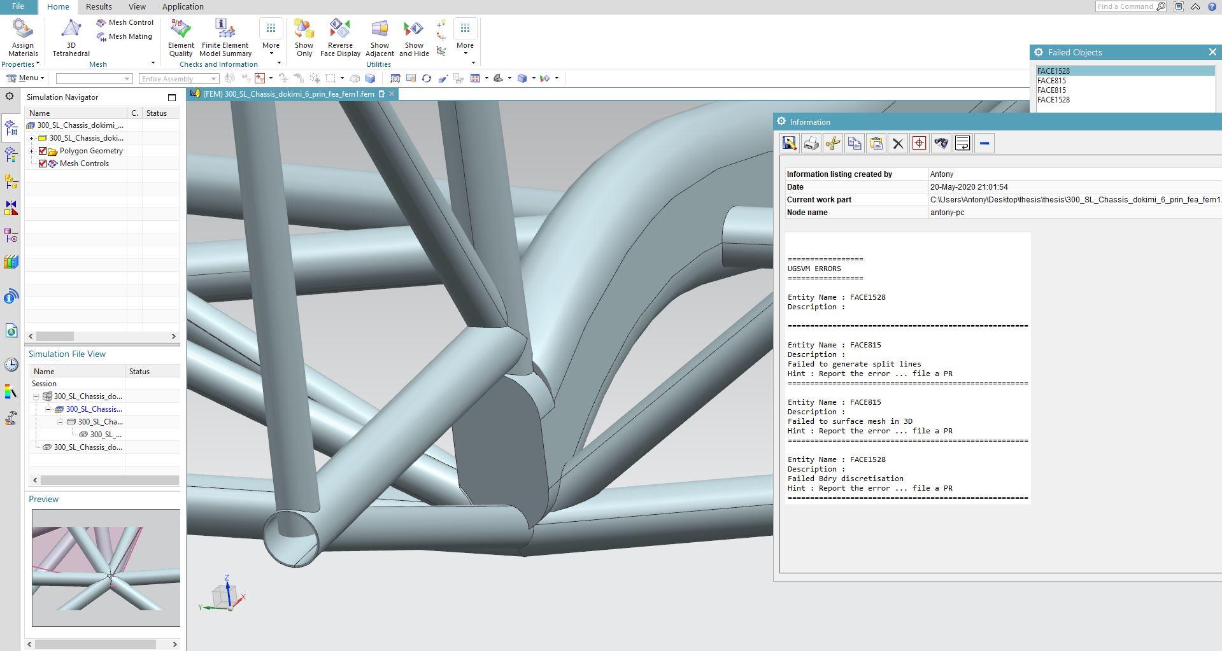The image size is (1222, 651).
Task: Close the FEM document tab
Action: [x=392, y=94]
